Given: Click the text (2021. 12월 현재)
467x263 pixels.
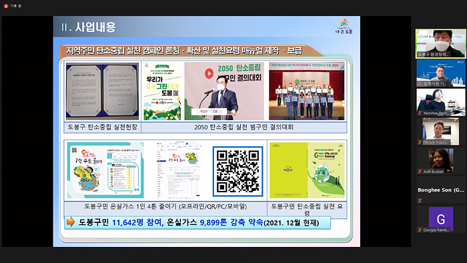Looking at the screenshot, I should 292,223.
